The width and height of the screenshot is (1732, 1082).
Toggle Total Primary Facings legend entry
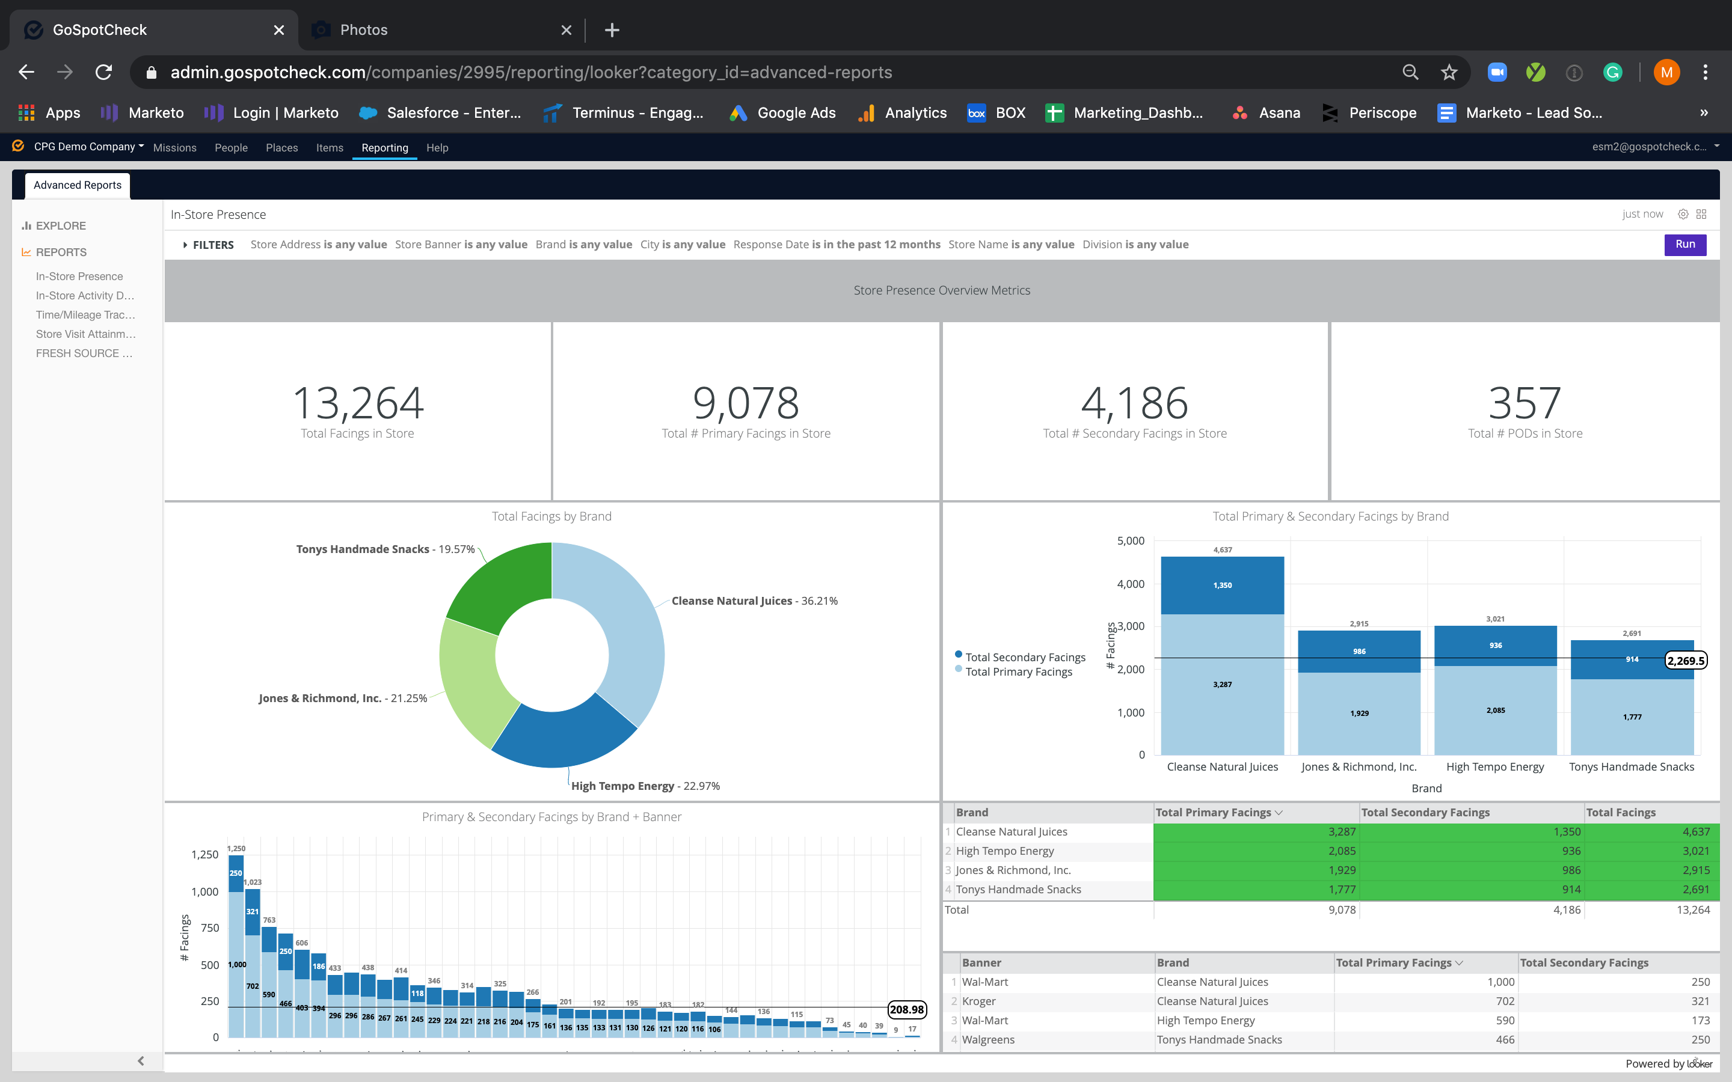pos(1013,671)
